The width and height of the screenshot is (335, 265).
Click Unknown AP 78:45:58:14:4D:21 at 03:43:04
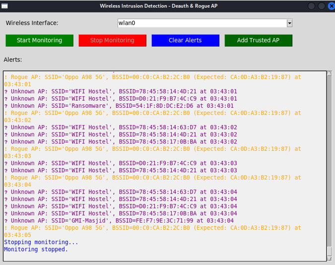[121, 199]
